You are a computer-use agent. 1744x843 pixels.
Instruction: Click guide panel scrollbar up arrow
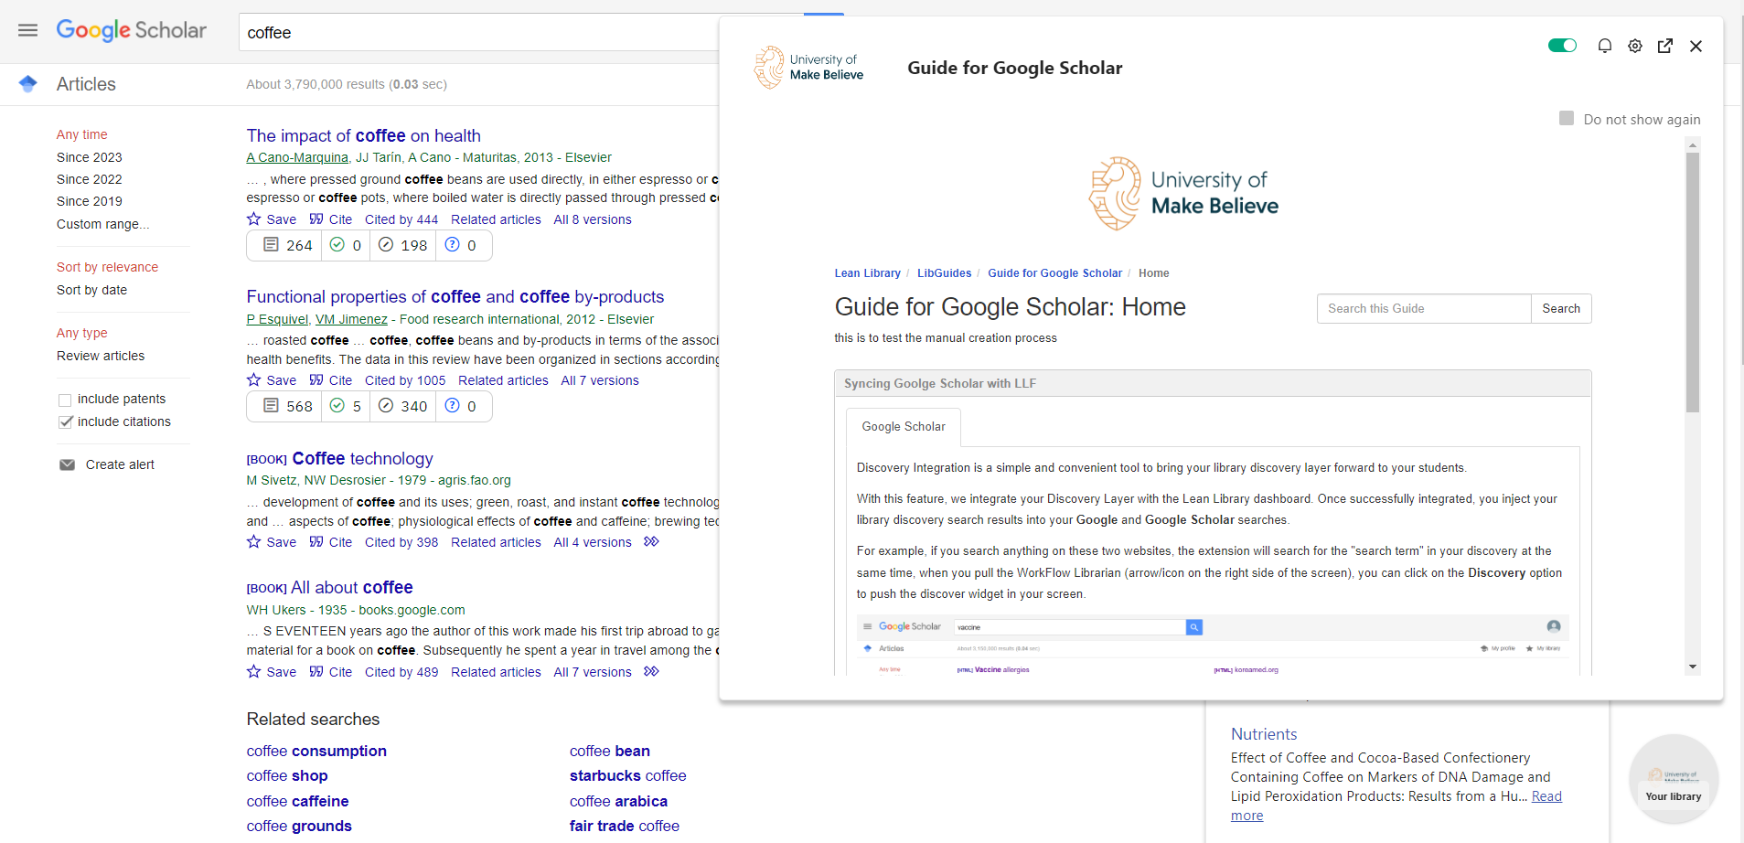(1693, 145)
